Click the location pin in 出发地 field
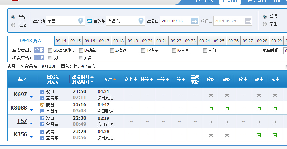Viewport: 287px width, 149px height. (81, 21)
